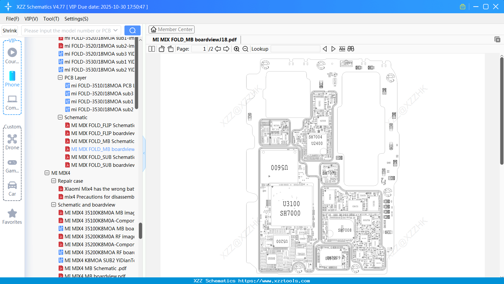This screenshot has height=284, width=504.
Task: Open the model number dropdown arrow
Action: pos(115,30)
